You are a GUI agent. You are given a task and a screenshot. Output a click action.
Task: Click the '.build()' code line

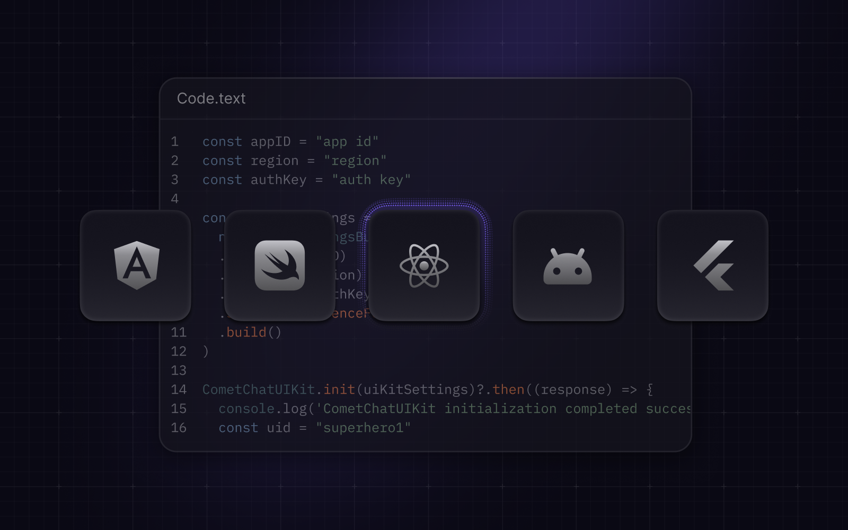[x=250, y=332]
